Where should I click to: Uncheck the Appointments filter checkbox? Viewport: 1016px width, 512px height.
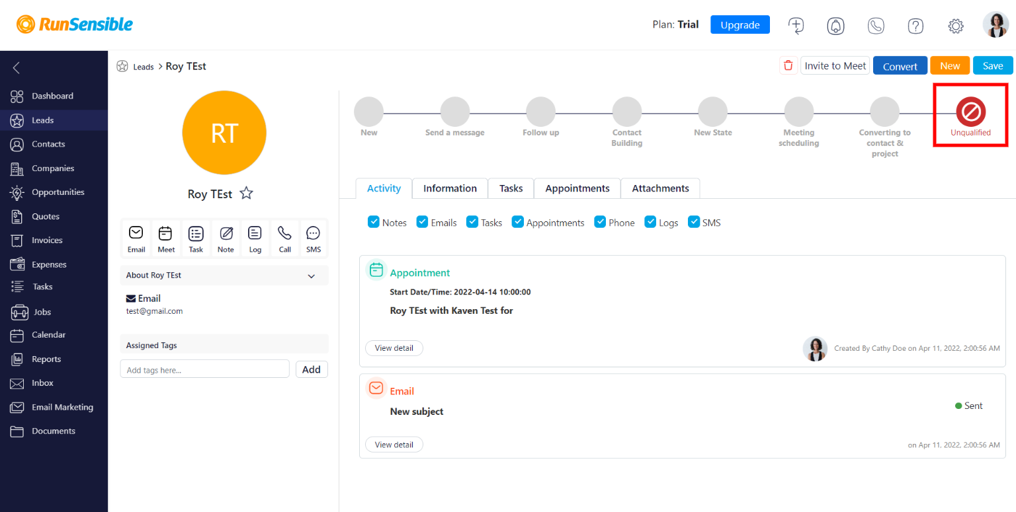(x=518, y=221)
